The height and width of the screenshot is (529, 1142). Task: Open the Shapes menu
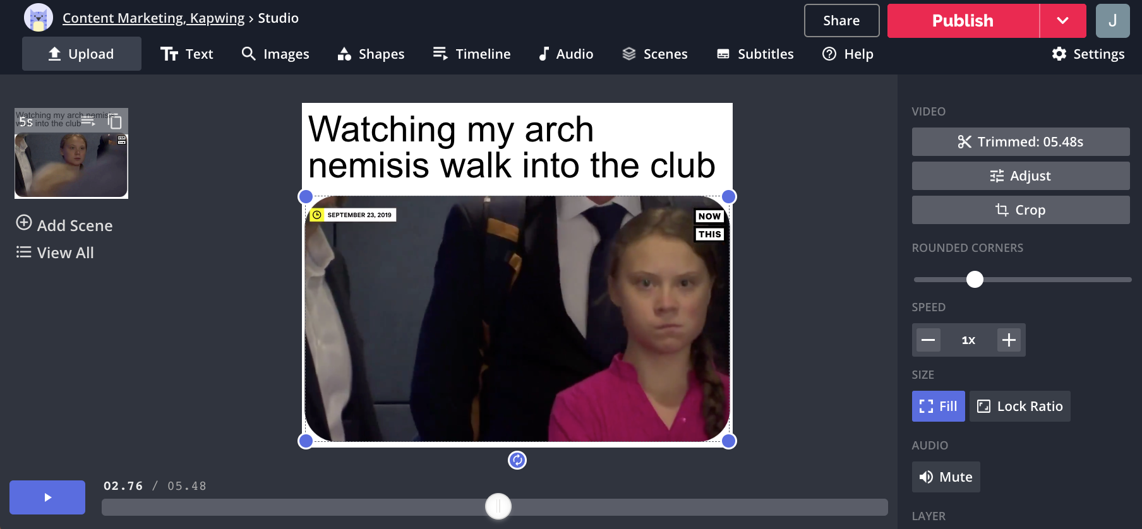(x=371, y=54)
